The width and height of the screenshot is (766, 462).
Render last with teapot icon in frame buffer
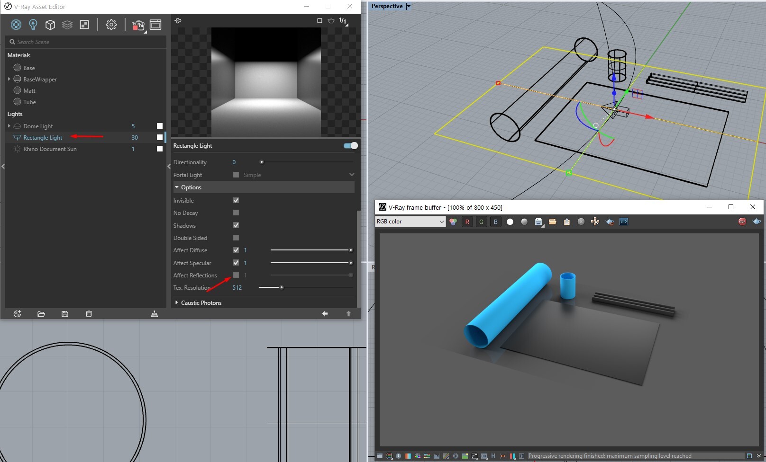tap(757, 222)
